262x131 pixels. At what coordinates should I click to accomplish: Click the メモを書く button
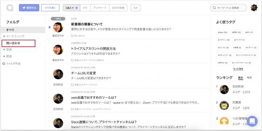tap(50, 8)
